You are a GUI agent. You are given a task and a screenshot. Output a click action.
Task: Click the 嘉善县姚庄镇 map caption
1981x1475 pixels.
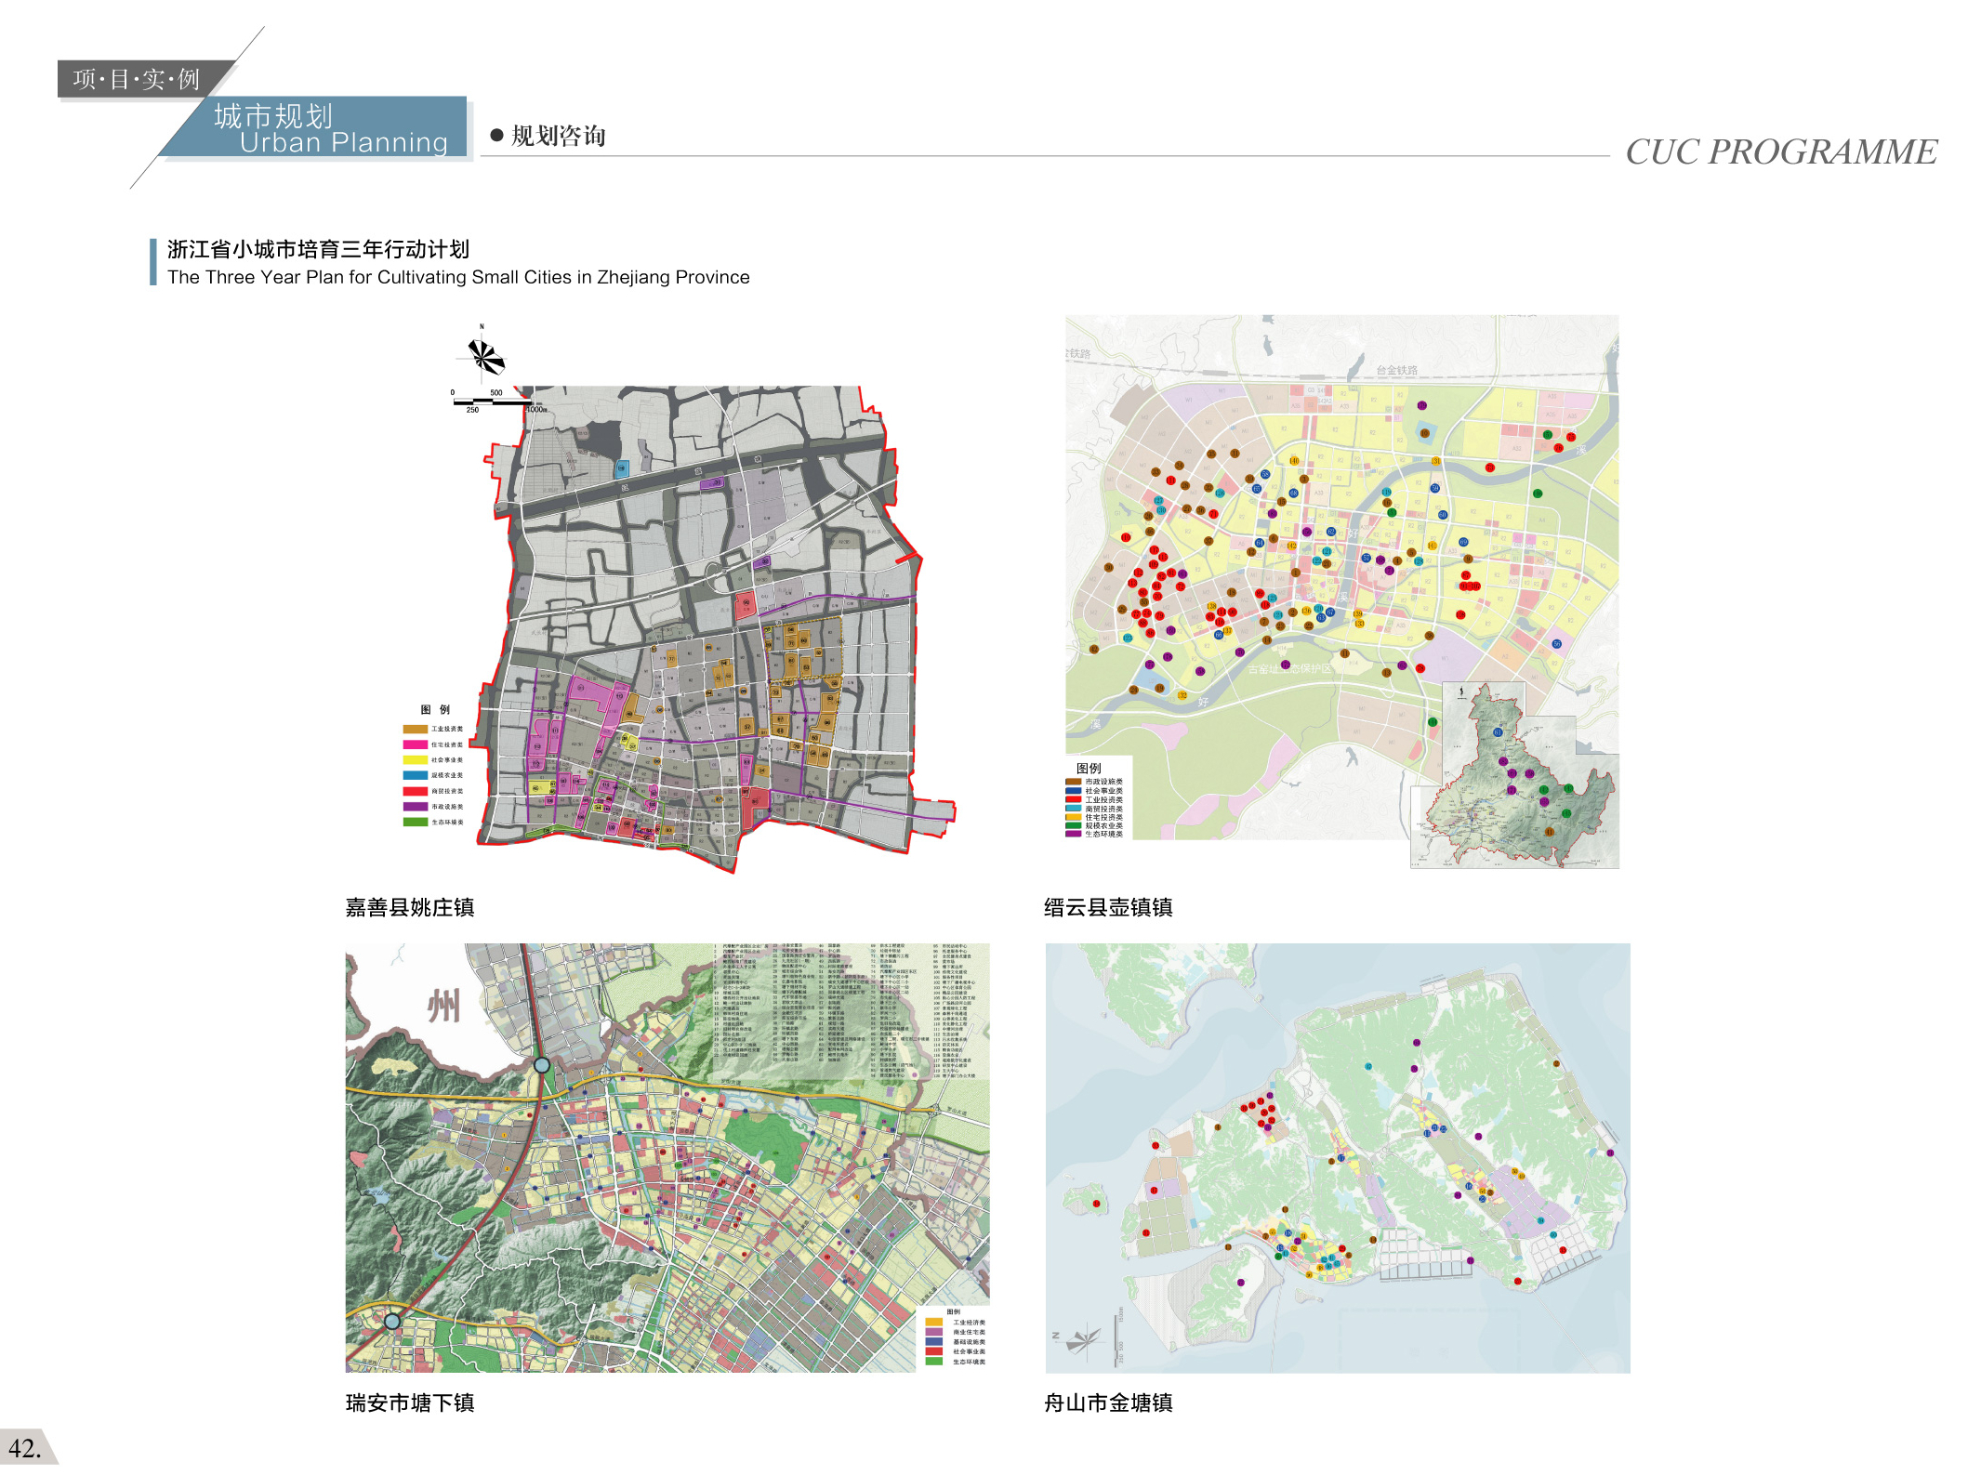coord(410,907)
